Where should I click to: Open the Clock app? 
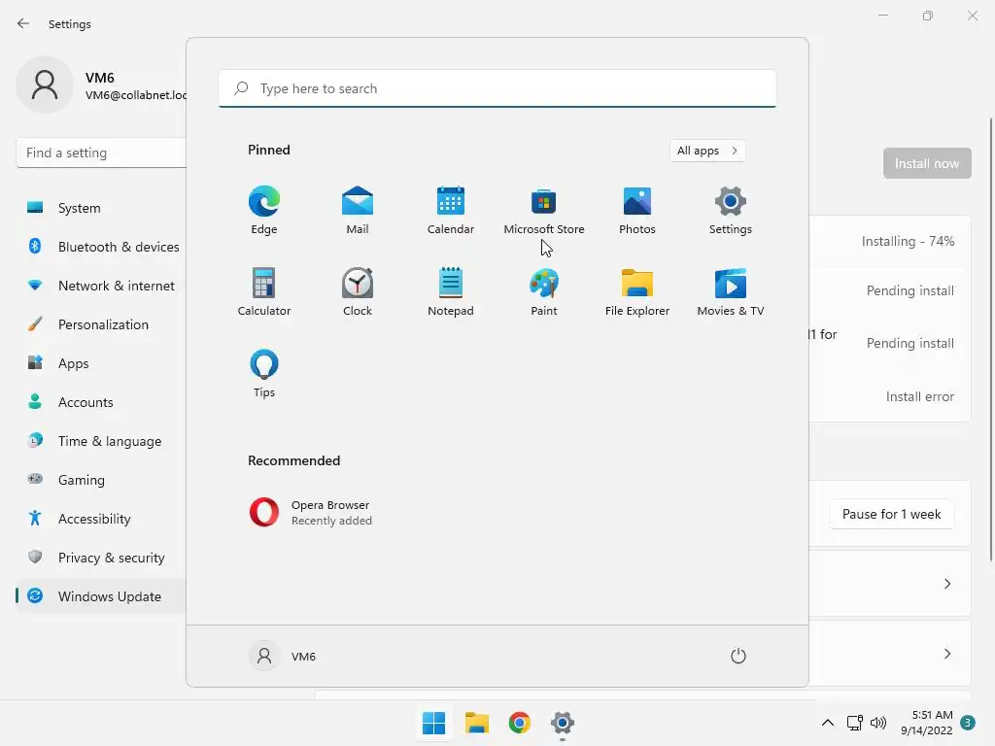click(x=358, y=291)
